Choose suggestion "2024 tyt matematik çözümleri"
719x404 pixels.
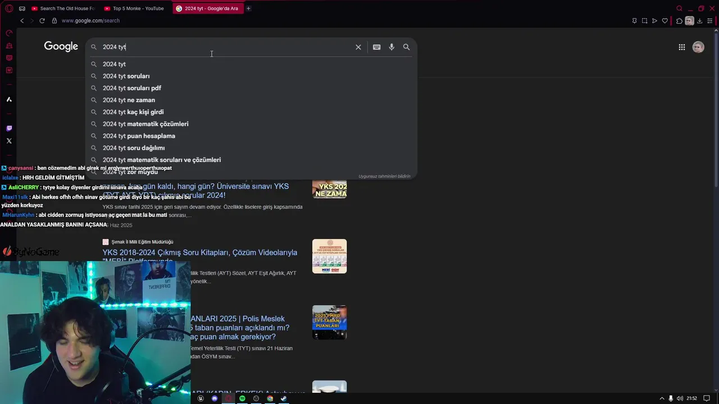(251, 124)
